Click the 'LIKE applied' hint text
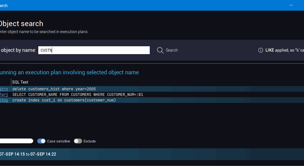Viewport: 304px width, 166px height. [x=284, y=50]
